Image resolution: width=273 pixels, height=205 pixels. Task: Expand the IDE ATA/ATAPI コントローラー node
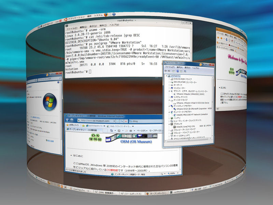[169, 82]
